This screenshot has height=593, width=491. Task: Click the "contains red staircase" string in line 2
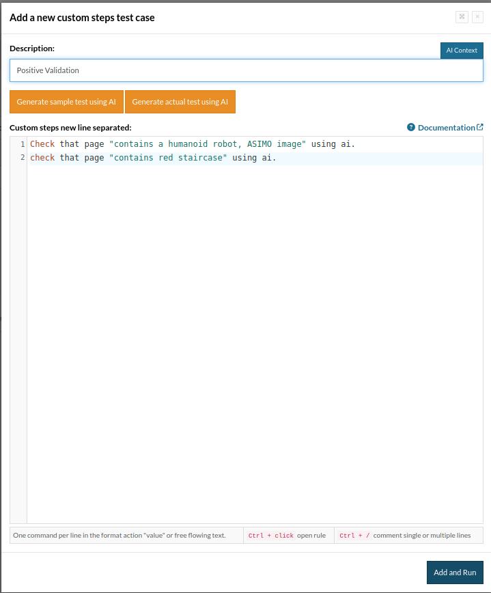coord(168,158)
